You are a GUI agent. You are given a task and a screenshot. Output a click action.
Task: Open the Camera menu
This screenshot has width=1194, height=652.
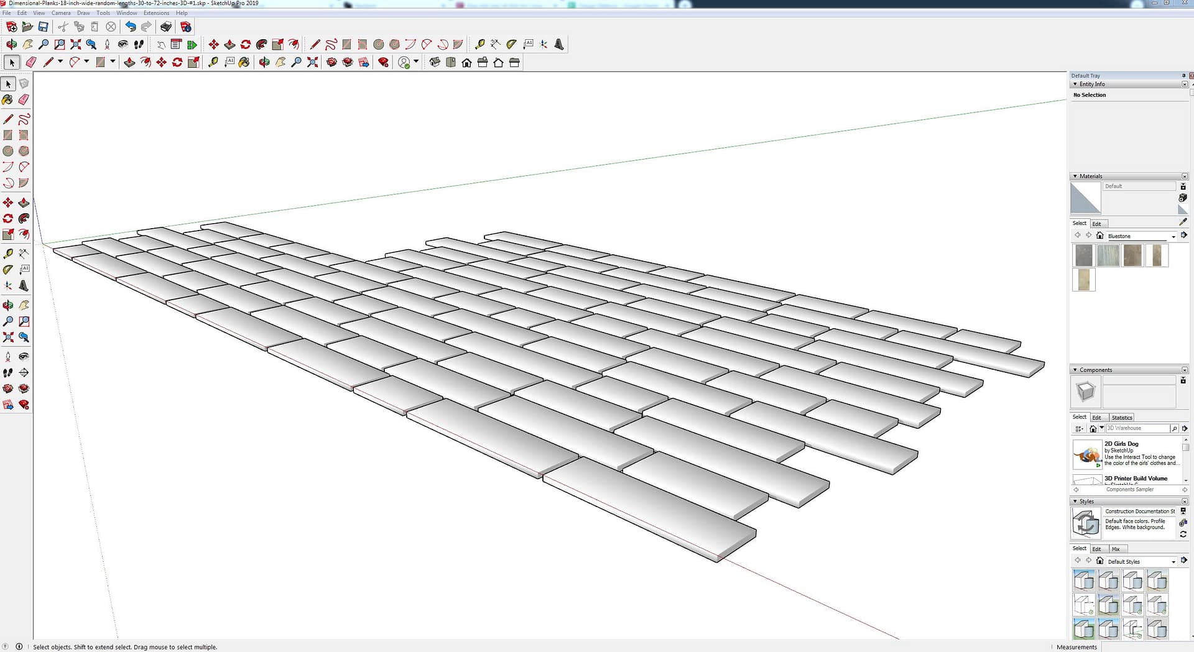[61, 13]
